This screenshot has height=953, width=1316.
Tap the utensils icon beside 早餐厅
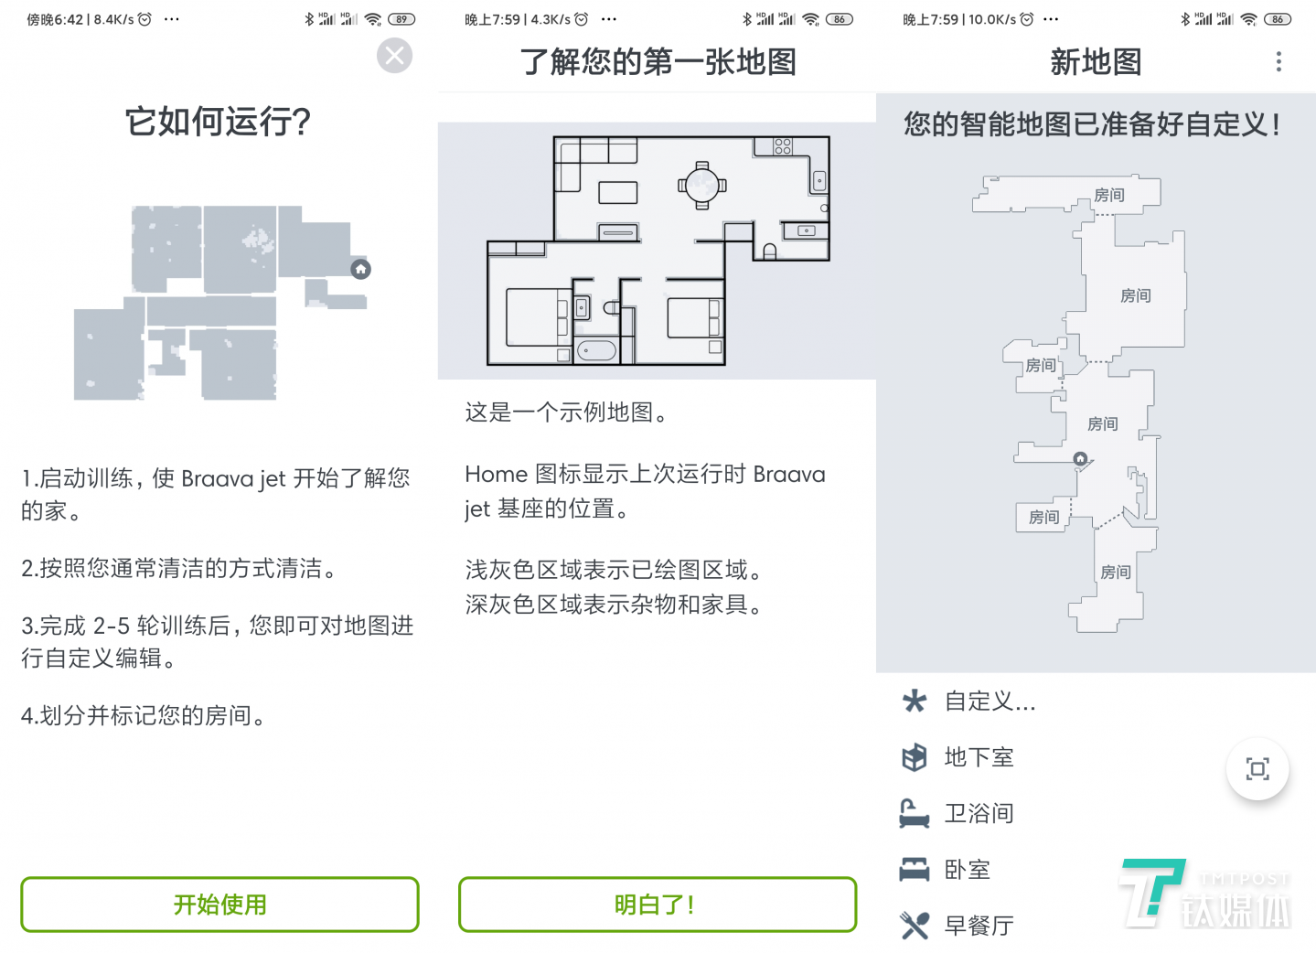914,925
